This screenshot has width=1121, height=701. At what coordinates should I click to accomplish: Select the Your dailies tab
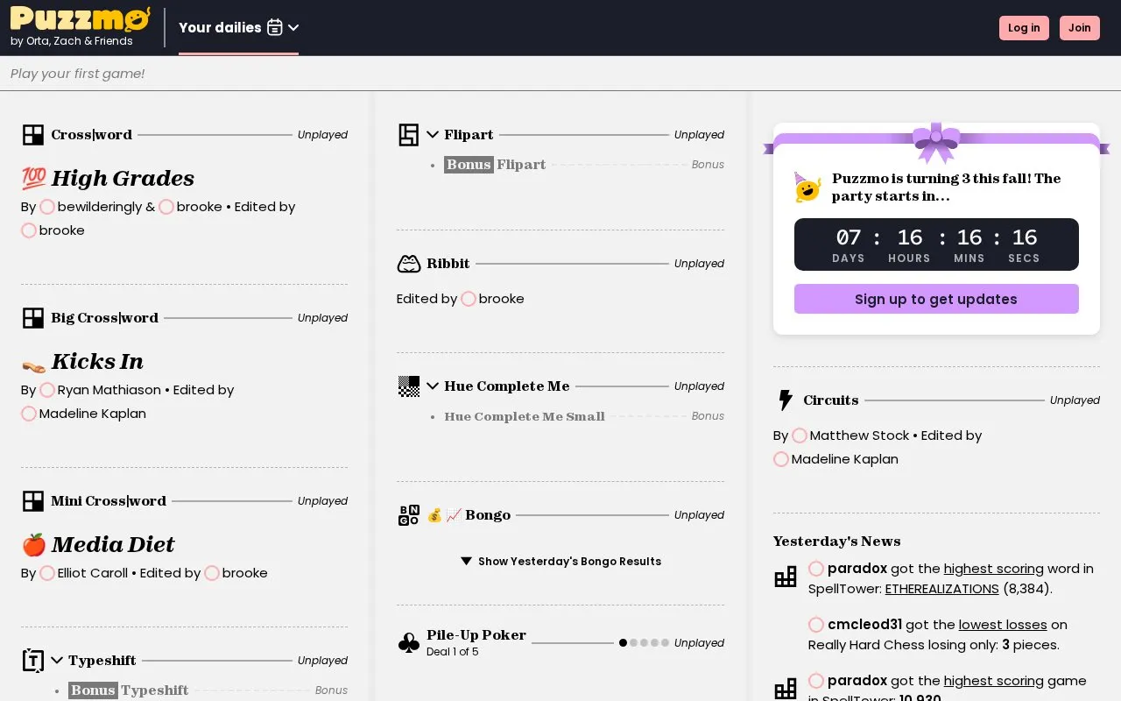click(238, 28)
